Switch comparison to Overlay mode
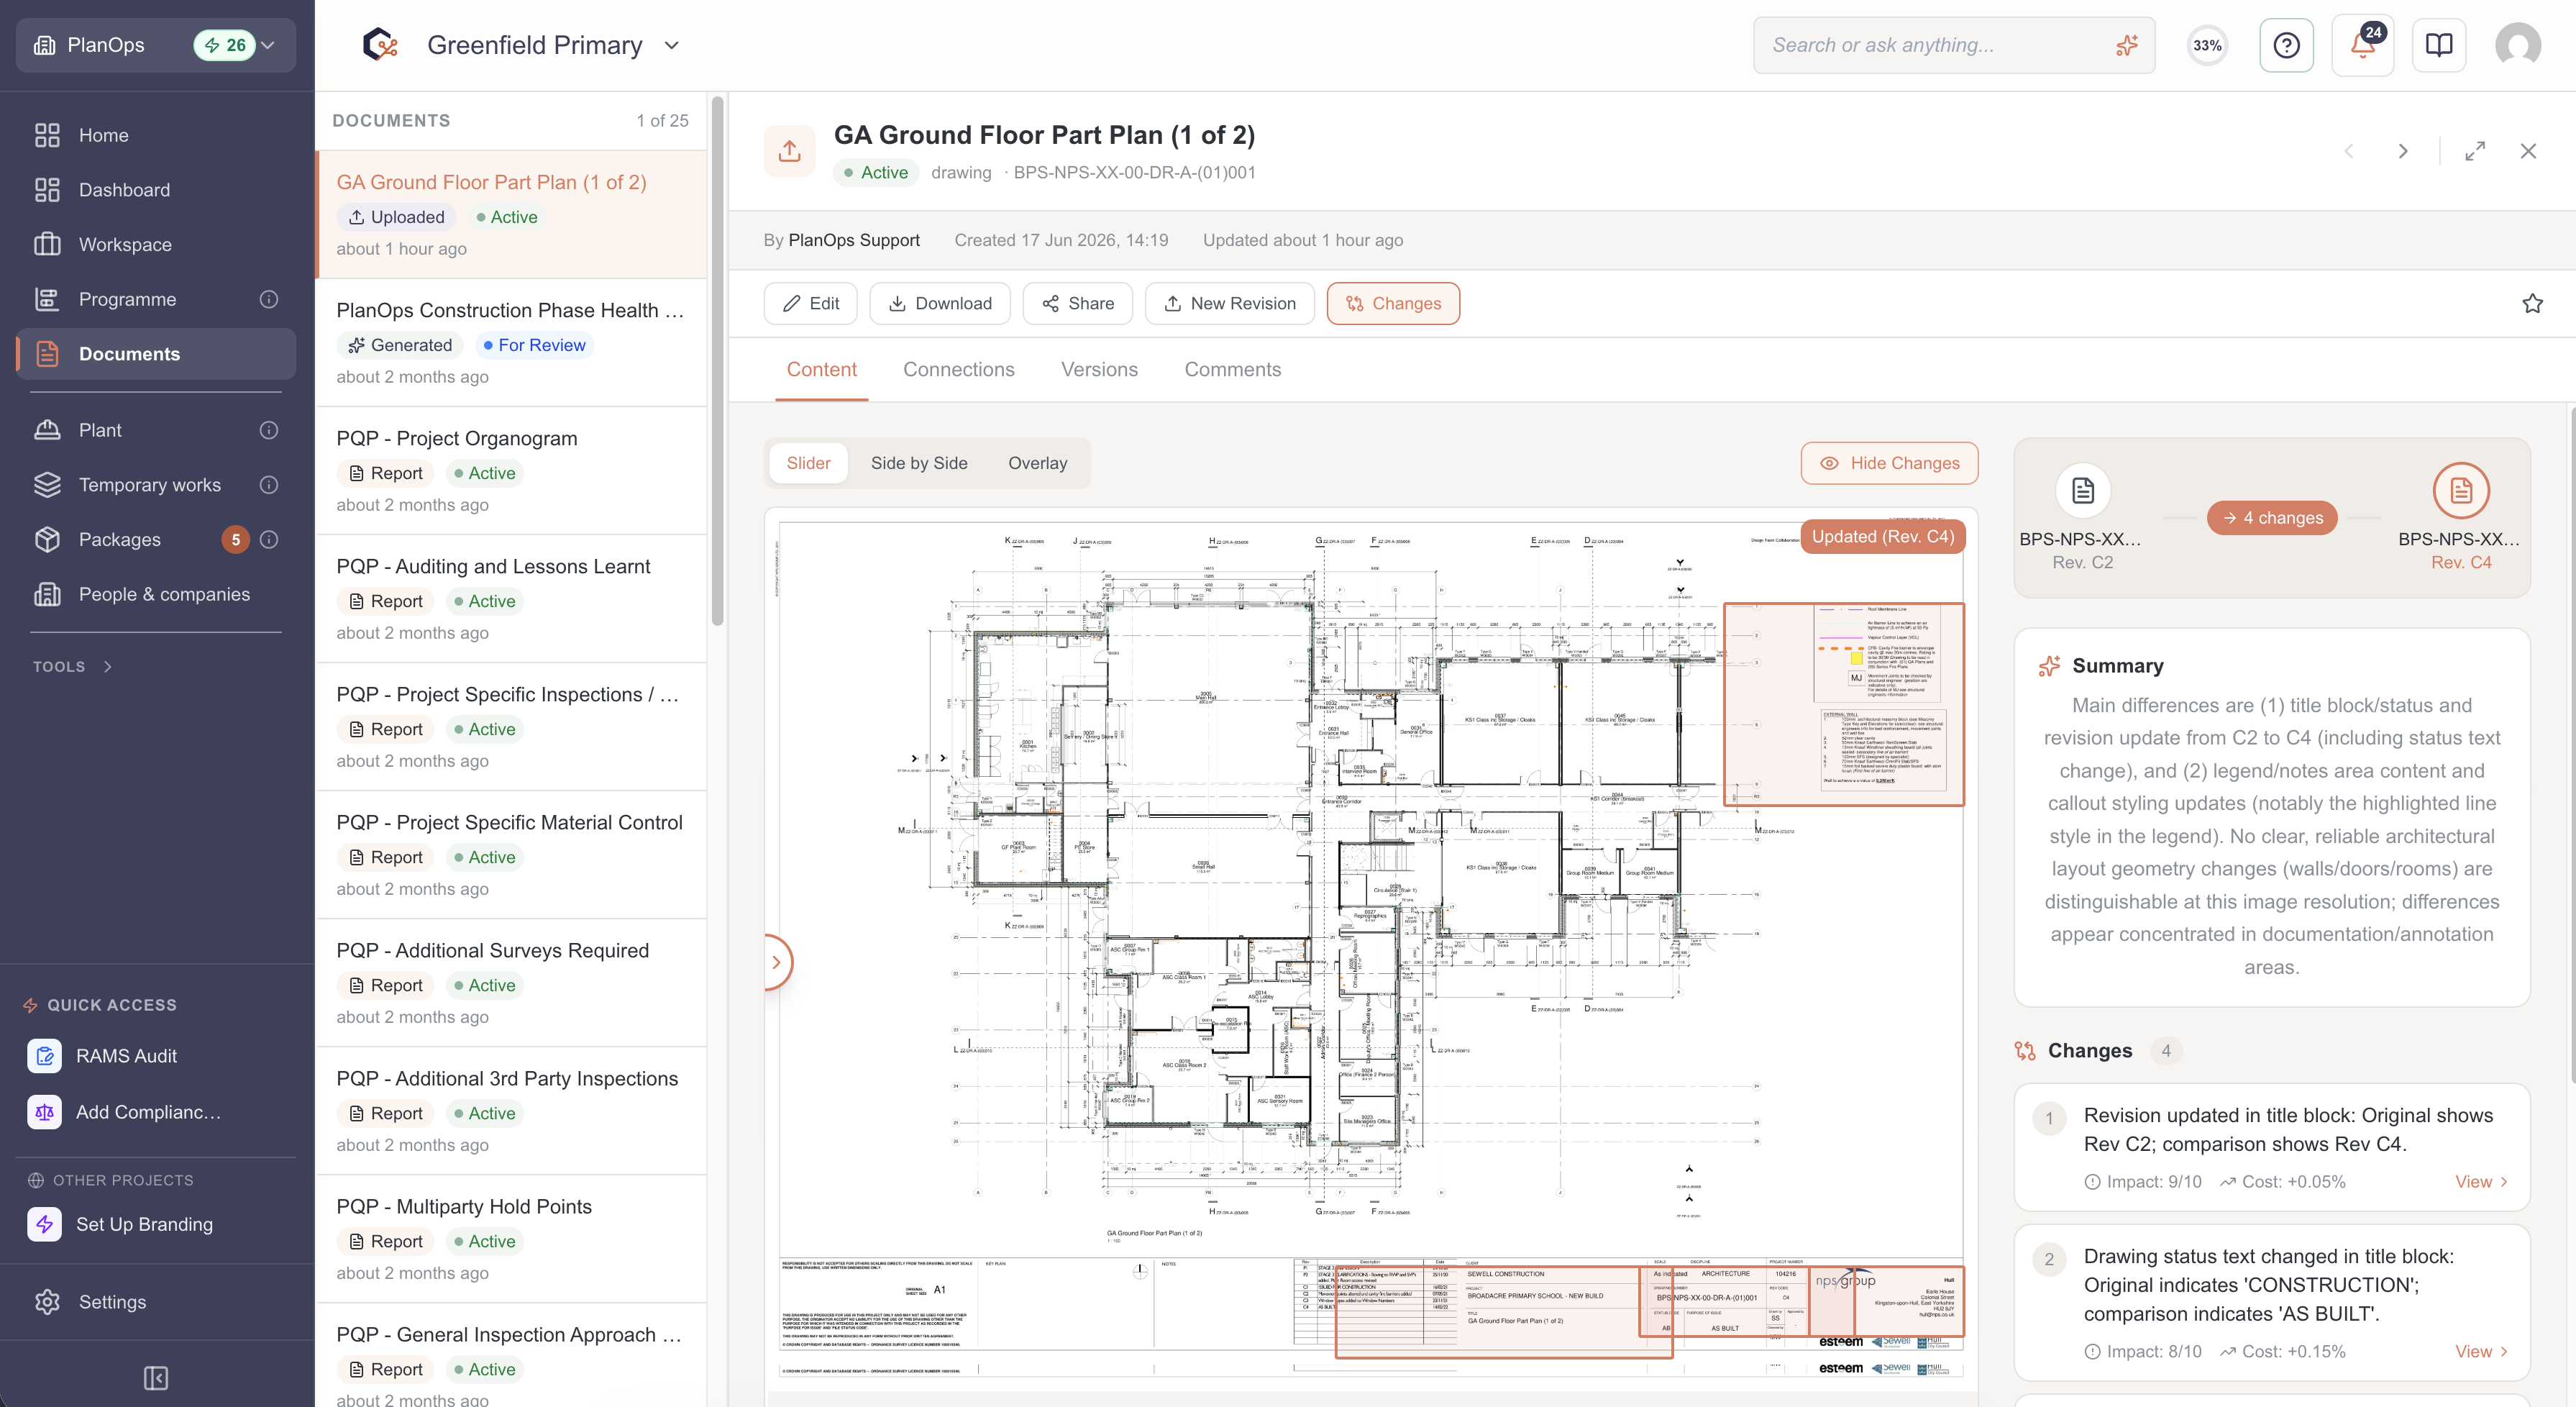This screenshot has width=2576, height=1407. click(1037, 463)
